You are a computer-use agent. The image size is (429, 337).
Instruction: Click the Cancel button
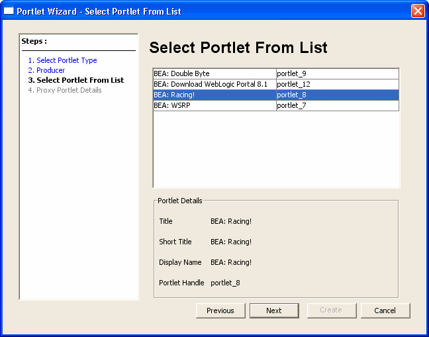(x=385, y=311)
